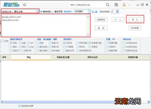Click the domain textarea scroll-down arrow
Image resolution: width=151 pixels, height=109 pixels.
pos(88,34)
